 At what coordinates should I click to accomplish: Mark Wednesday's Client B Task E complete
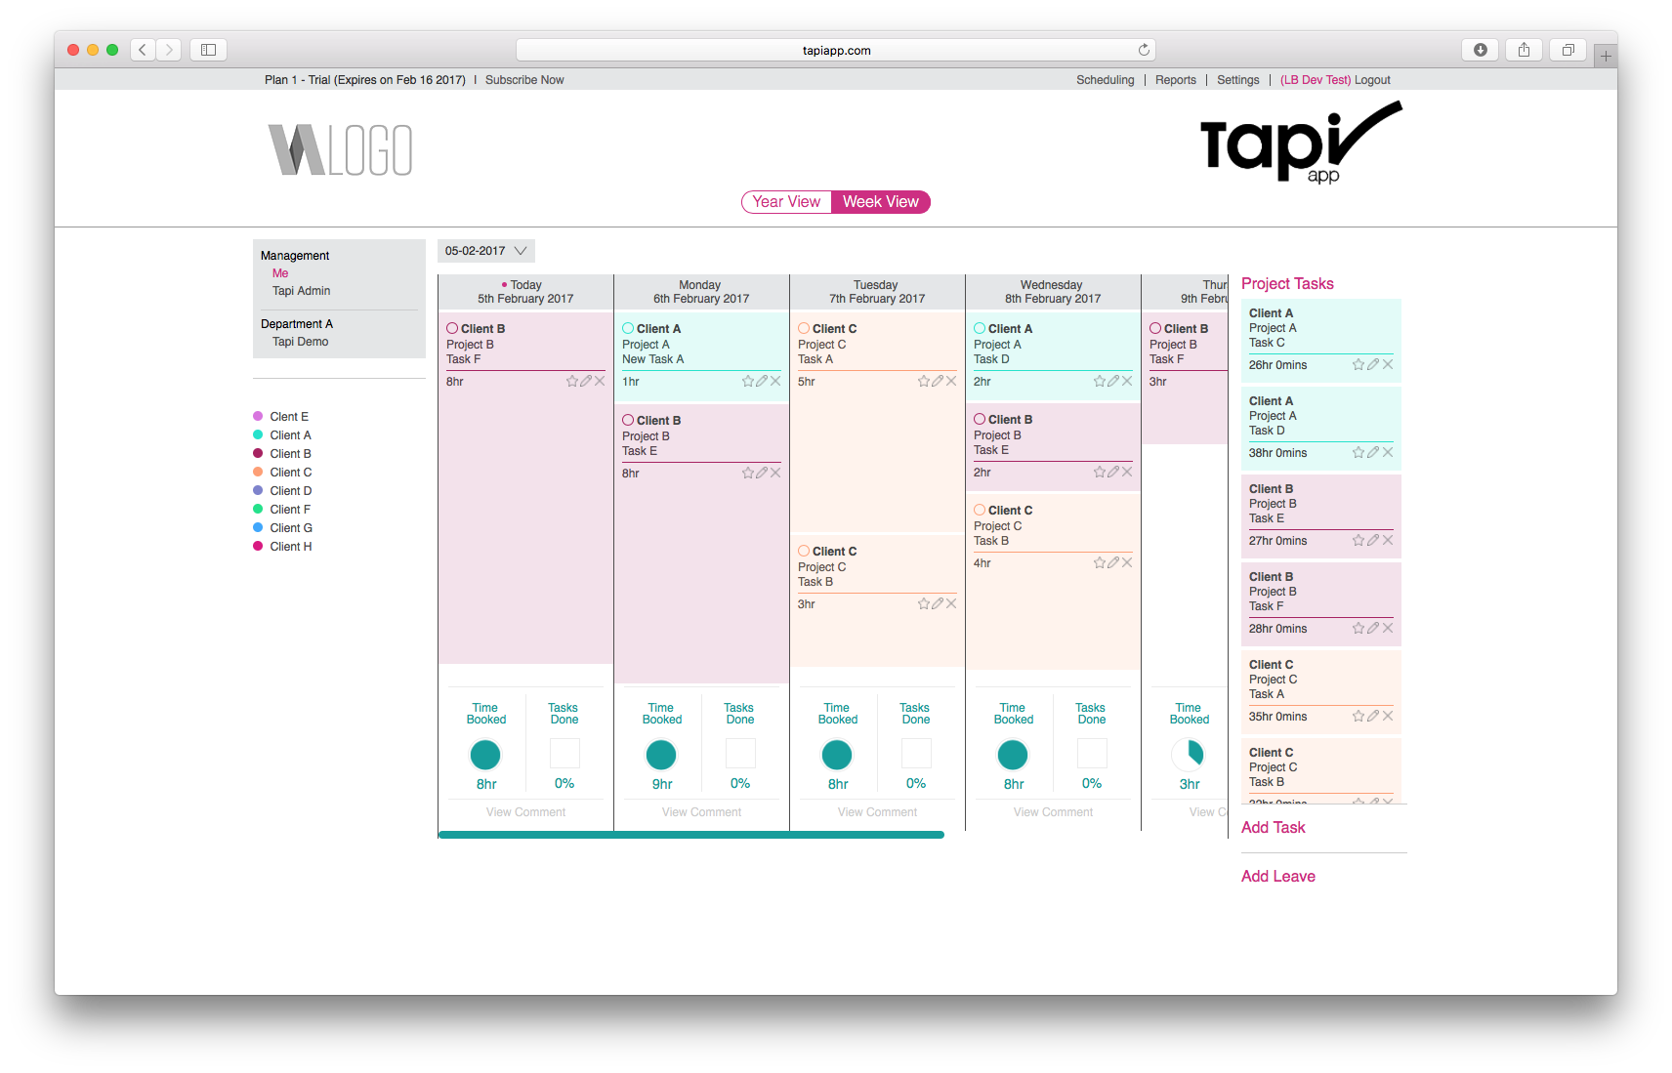point(980,419)
